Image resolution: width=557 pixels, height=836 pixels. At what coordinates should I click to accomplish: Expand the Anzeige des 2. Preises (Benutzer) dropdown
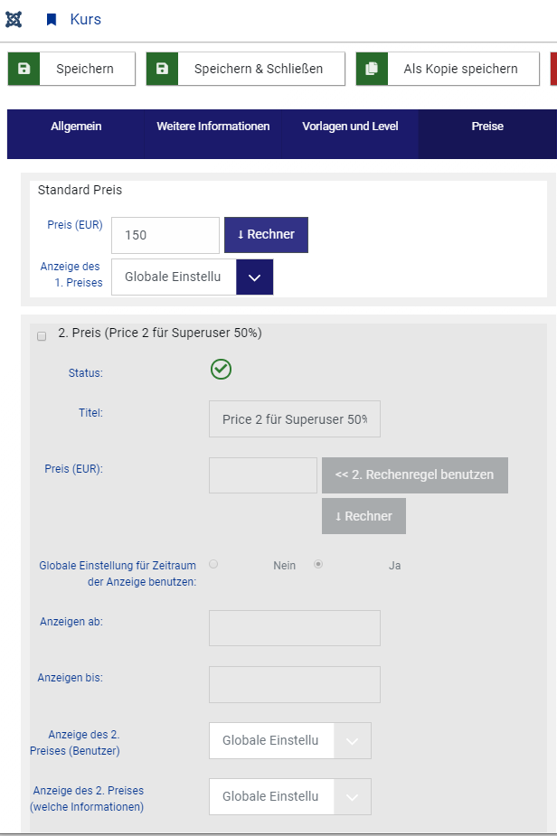coord(352,740)
